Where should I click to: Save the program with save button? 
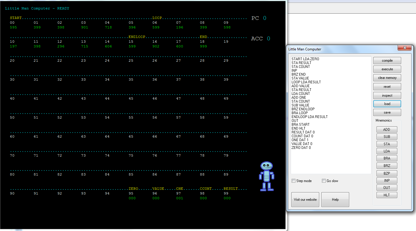pos(387,112)
